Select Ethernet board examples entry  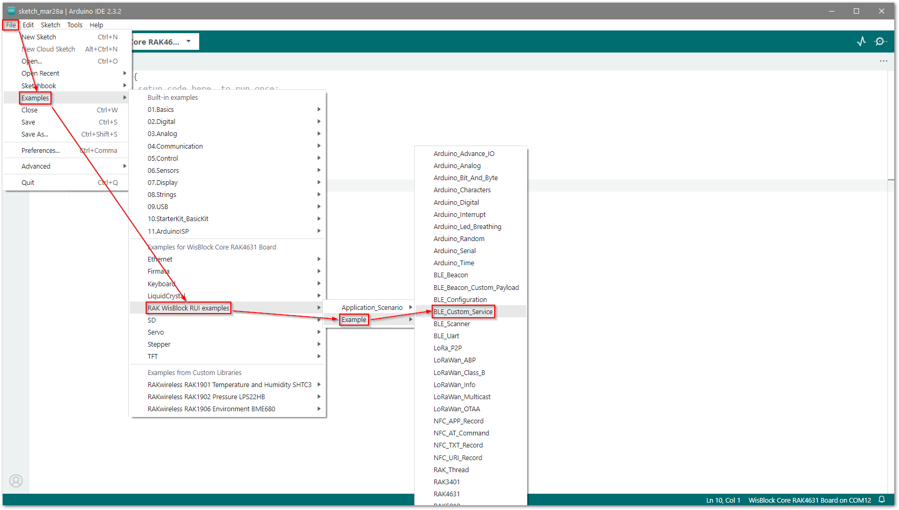coord(228,259)
